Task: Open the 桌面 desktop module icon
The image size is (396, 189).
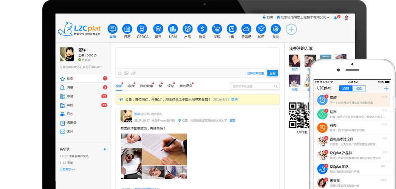Action: tap(112, 29)
